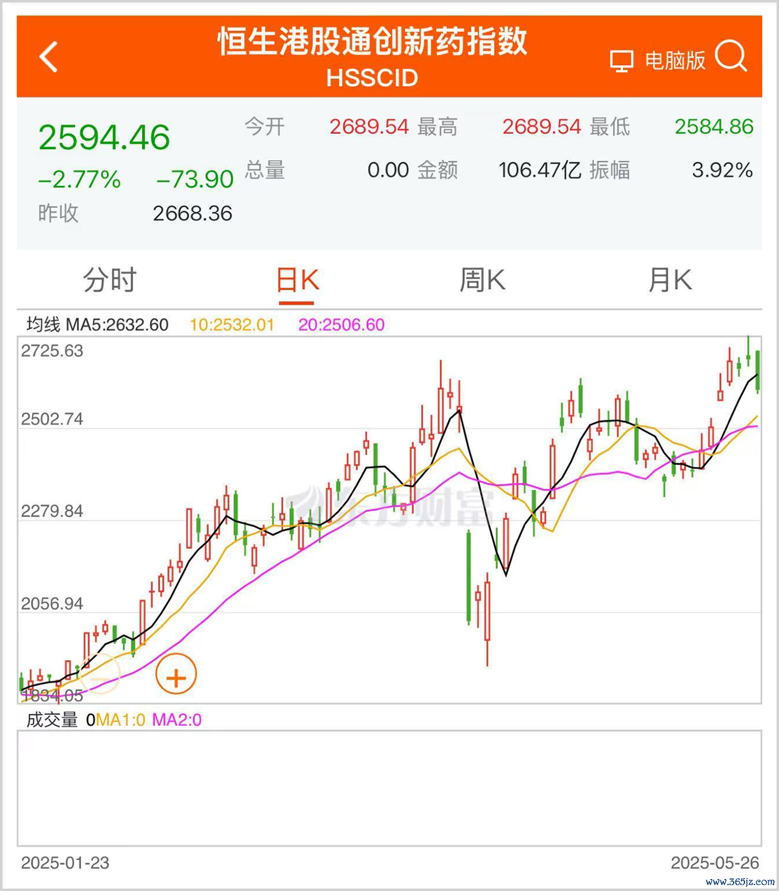The height and width of the screenshot is (891, 779).
Task: Click the 电脑版 text link
Action: [675, 61]
